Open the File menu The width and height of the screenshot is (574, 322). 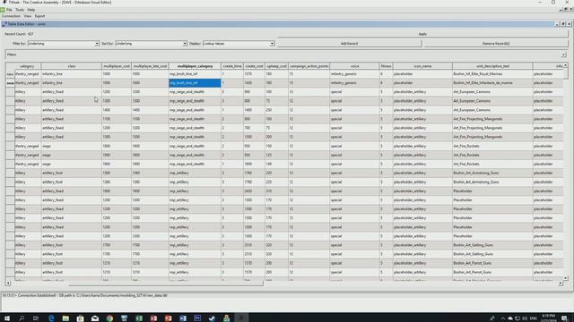[9, 10]
